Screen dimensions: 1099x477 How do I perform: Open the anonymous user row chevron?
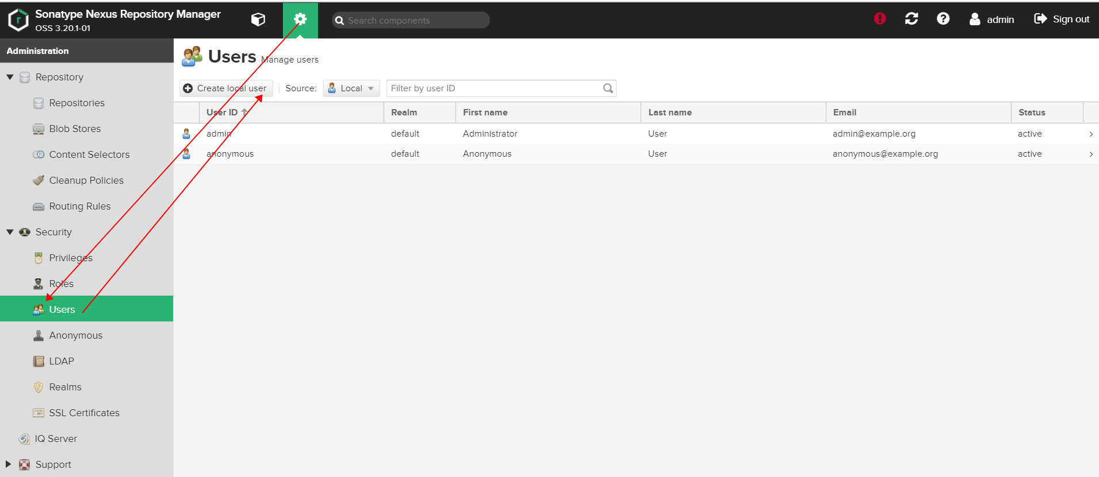point(1090,154)
